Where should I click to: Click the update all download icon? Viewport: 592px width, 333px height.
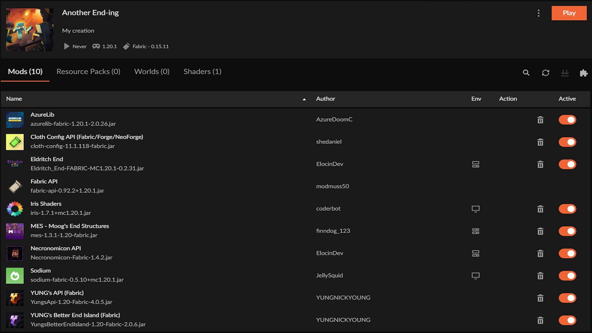tap(565, 73)
